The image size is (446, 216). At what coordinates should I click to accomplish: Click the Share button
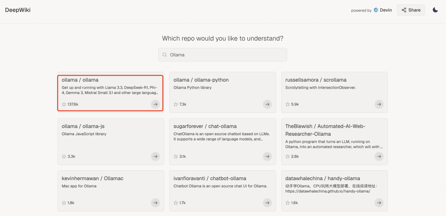point(411,10)
